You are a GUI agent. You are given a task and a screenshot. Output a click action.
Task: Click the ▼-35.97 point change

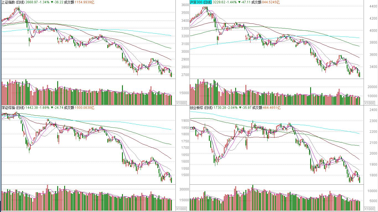245,108
